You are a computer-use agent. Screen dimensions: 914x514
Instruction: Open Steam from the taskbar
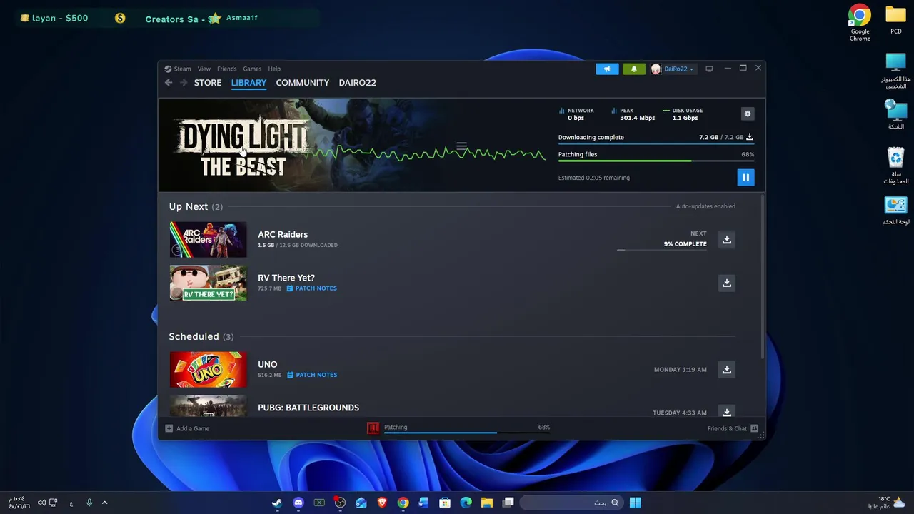click(x=277, y=503)
